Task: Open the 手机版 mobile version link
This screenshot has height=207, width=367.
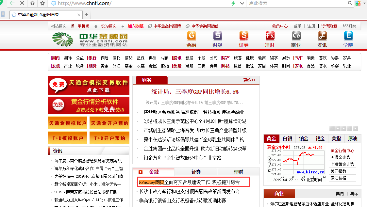Action: pyautogui.click(x=84, y=26)
